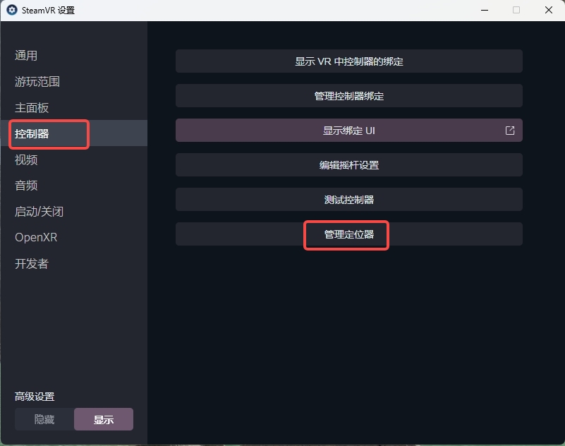Switch to the 启动/关闭 tab
The height and width of the screenshot is (446, 565).
[x=39, y=212]
